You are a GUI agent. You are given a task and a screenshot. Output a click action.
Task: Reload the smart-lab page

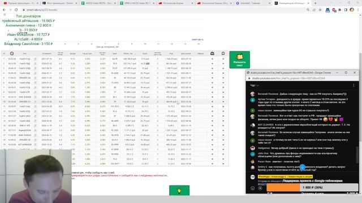pyautogui.click(x=16, y=10)
